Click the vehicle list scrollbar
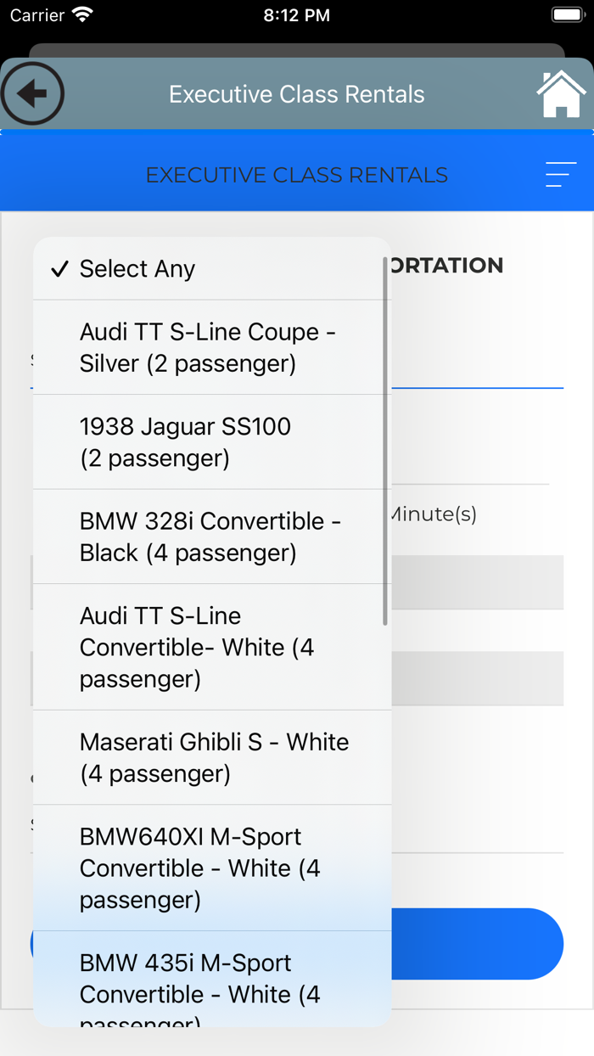Image resolution: width=594 pixels, height=1056 pixels. click(385, 441)
